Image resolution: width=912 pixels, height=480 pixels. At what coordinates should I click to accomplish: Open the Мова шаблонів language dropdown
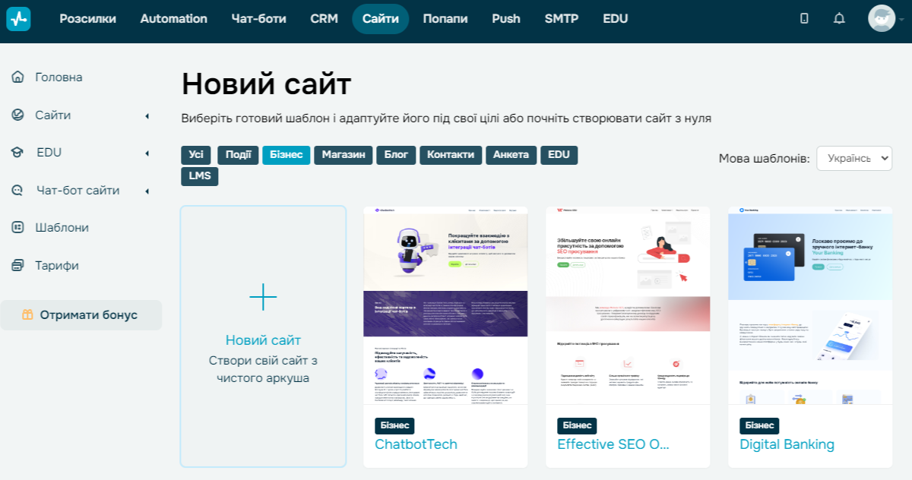coord(853,158)
